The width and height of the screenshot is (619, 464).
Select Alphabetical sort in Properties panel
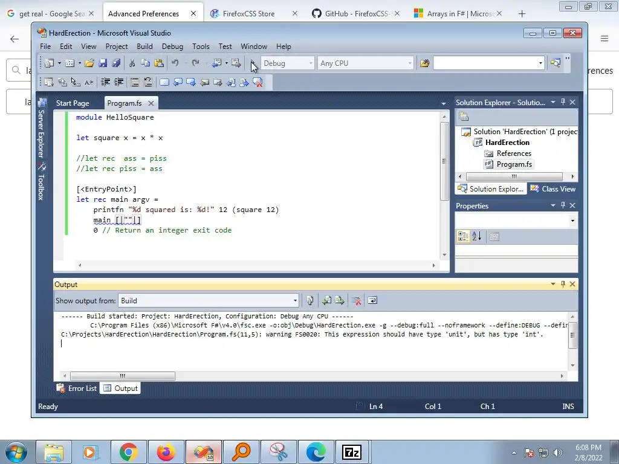[x=476, y=236]
